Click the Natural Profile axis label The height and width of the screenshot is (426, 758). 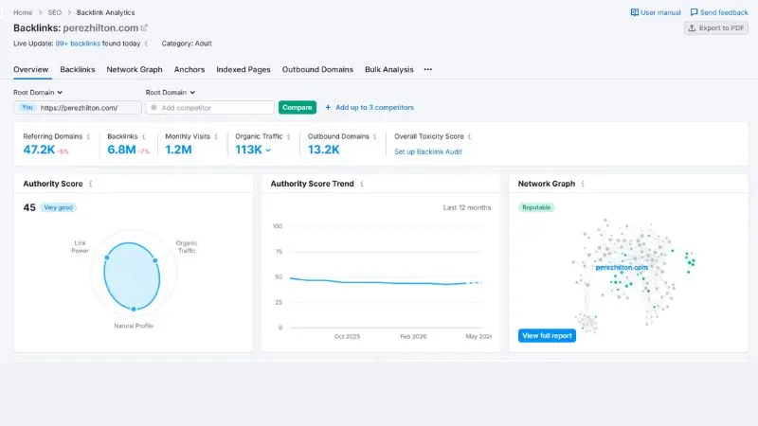(134, 326)
